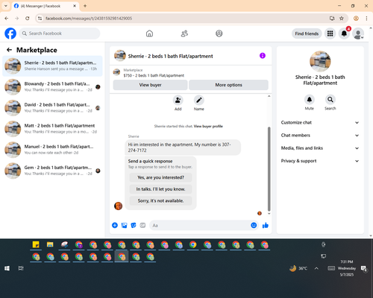The height and width of the screenshot is (298, 373).
Task: Click the listing thumbnail in right panel
Action: [320, 61]
